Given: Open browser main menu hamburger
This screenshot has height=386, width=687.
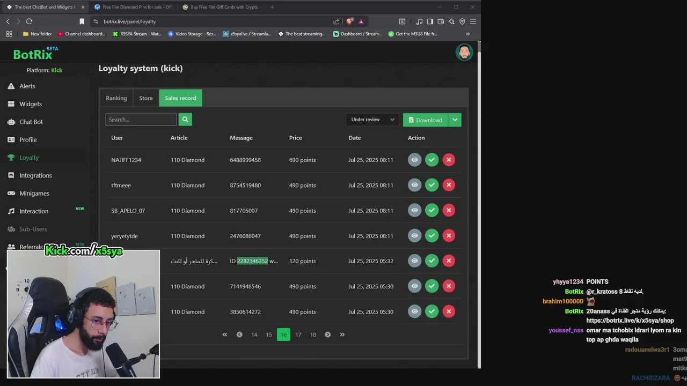Looking at the screenshot, I should (473, 21).
